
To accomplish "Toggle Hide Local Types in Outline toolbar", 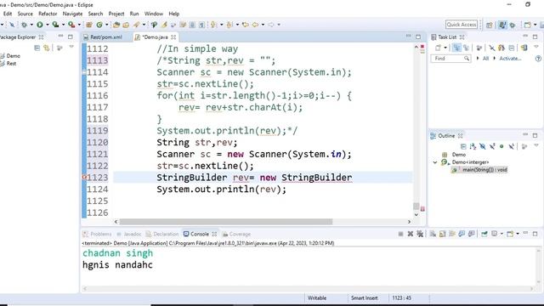I will [x=512, y=146].
